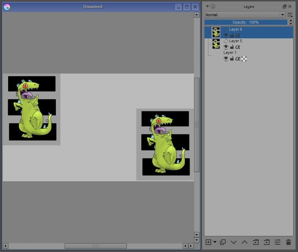Click the vertical scrollbar handle
This screenshot has height=252, width=298.
tap(197, 125)
